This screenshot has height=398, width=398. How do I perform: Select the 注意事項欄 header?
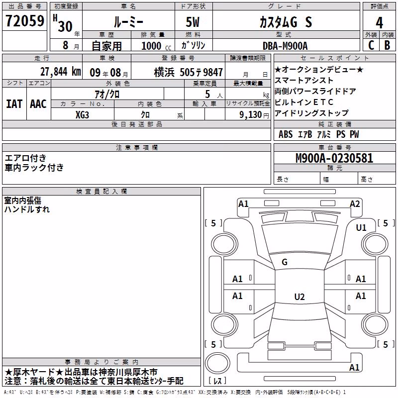136,147
